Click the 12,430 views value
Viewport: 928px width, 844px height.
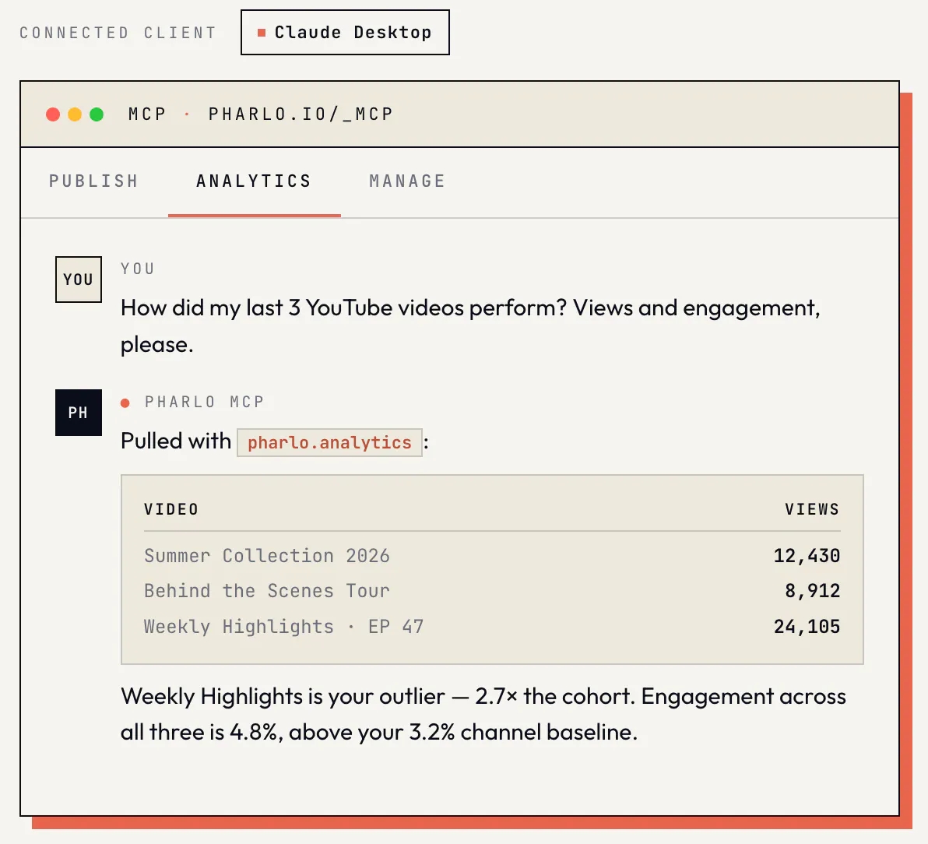point(807,556)
